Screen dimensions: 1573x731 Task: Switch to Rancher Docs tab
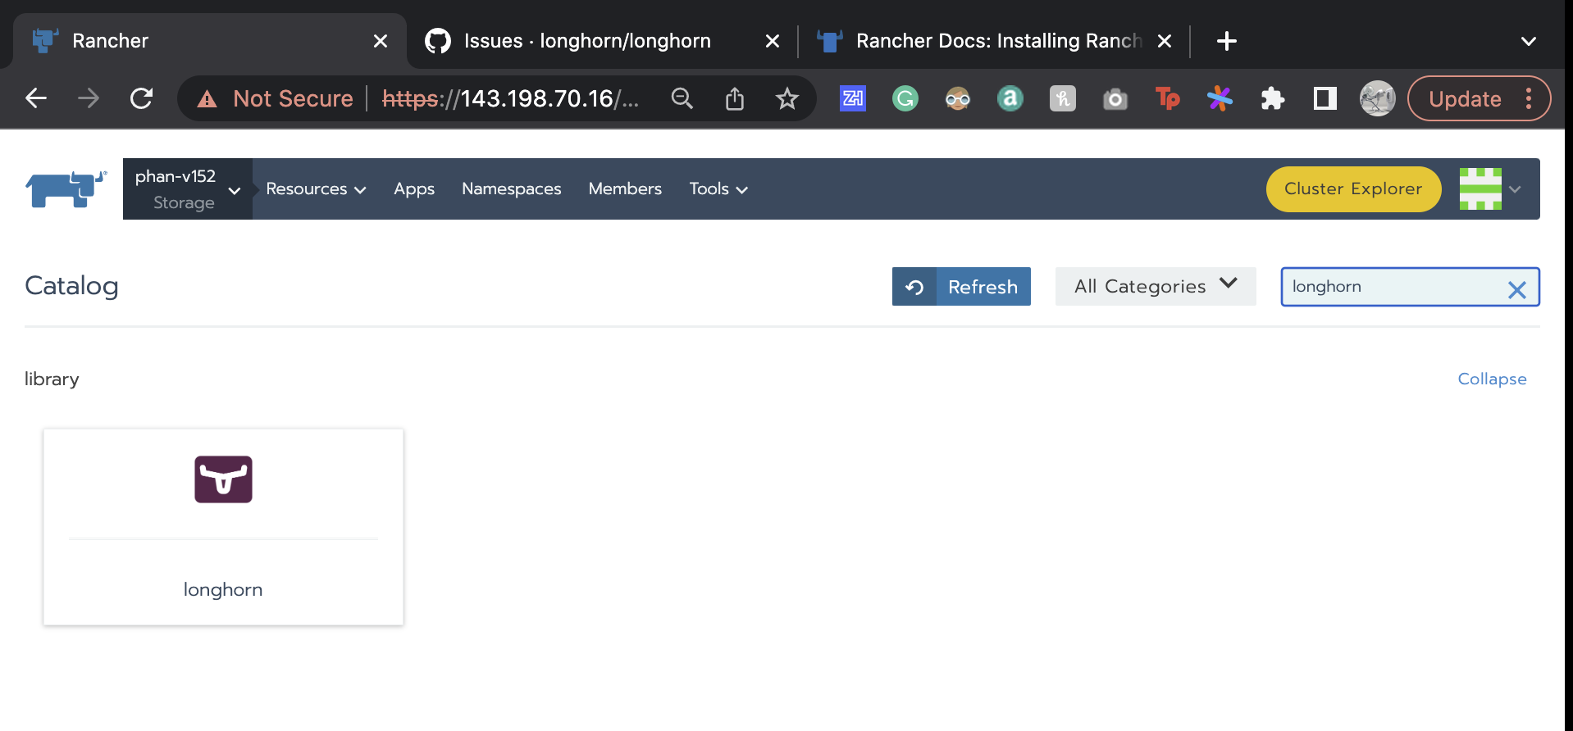click(994, 41)
